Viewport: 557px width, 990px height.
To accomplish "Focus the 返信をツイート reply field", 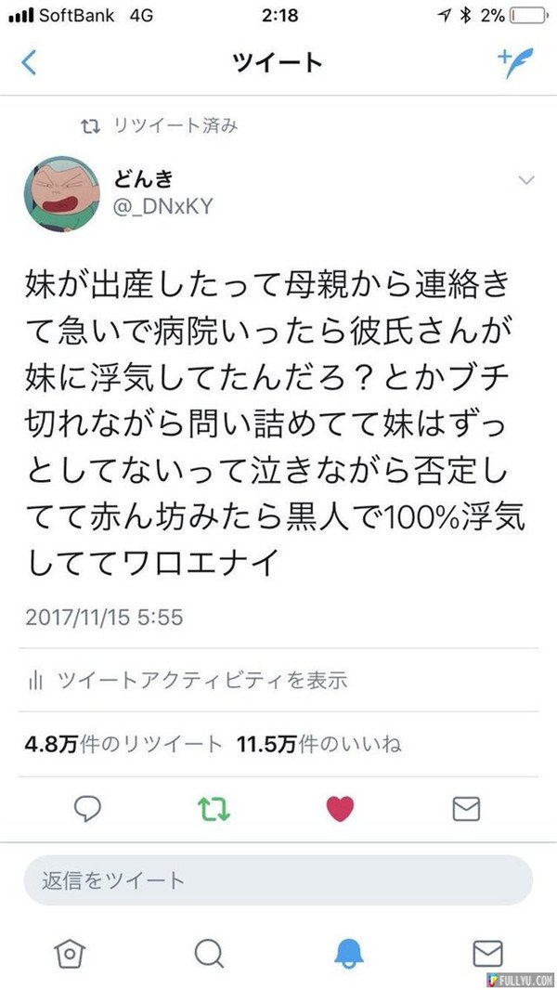I will (278, 880).
